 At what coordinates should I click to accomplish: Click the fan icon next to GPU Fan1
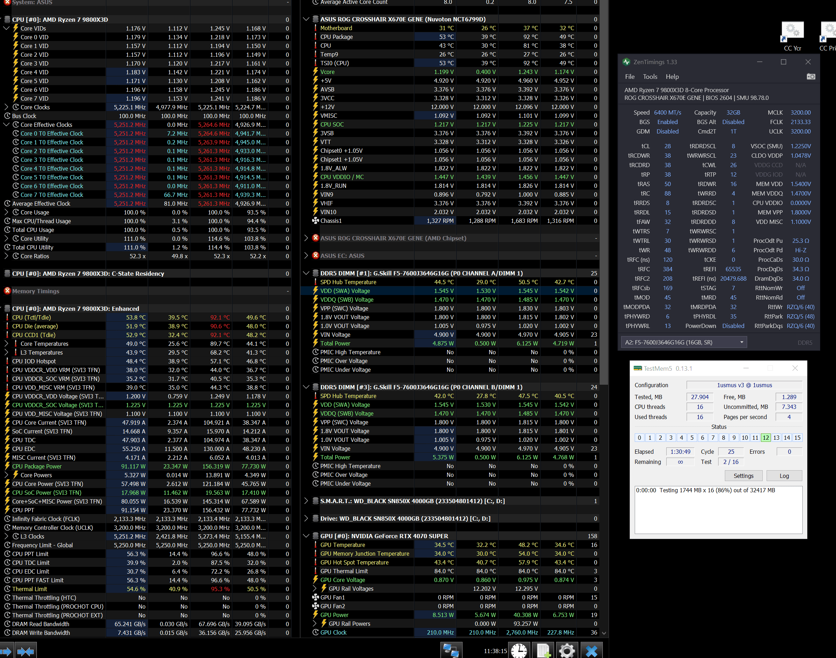click(x=315, y=597)
